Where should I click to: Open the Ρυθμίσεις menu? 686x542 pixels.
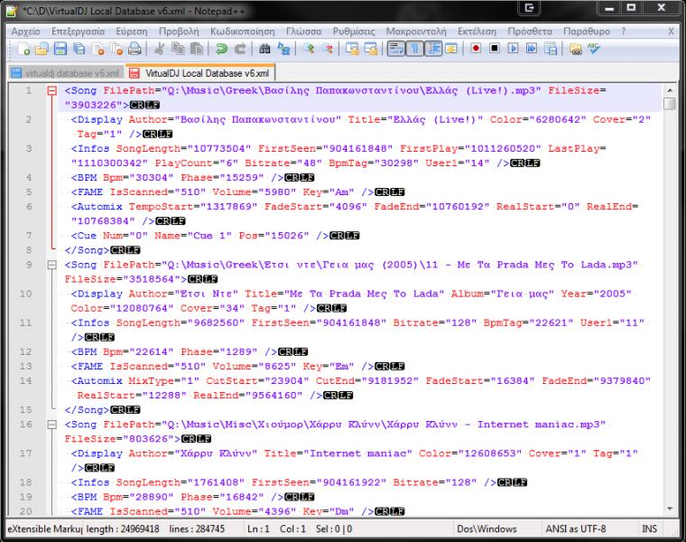[x=354, y=32]
